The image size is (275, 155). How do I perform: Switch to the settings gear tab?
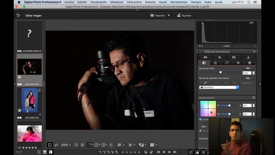(250, 63)
